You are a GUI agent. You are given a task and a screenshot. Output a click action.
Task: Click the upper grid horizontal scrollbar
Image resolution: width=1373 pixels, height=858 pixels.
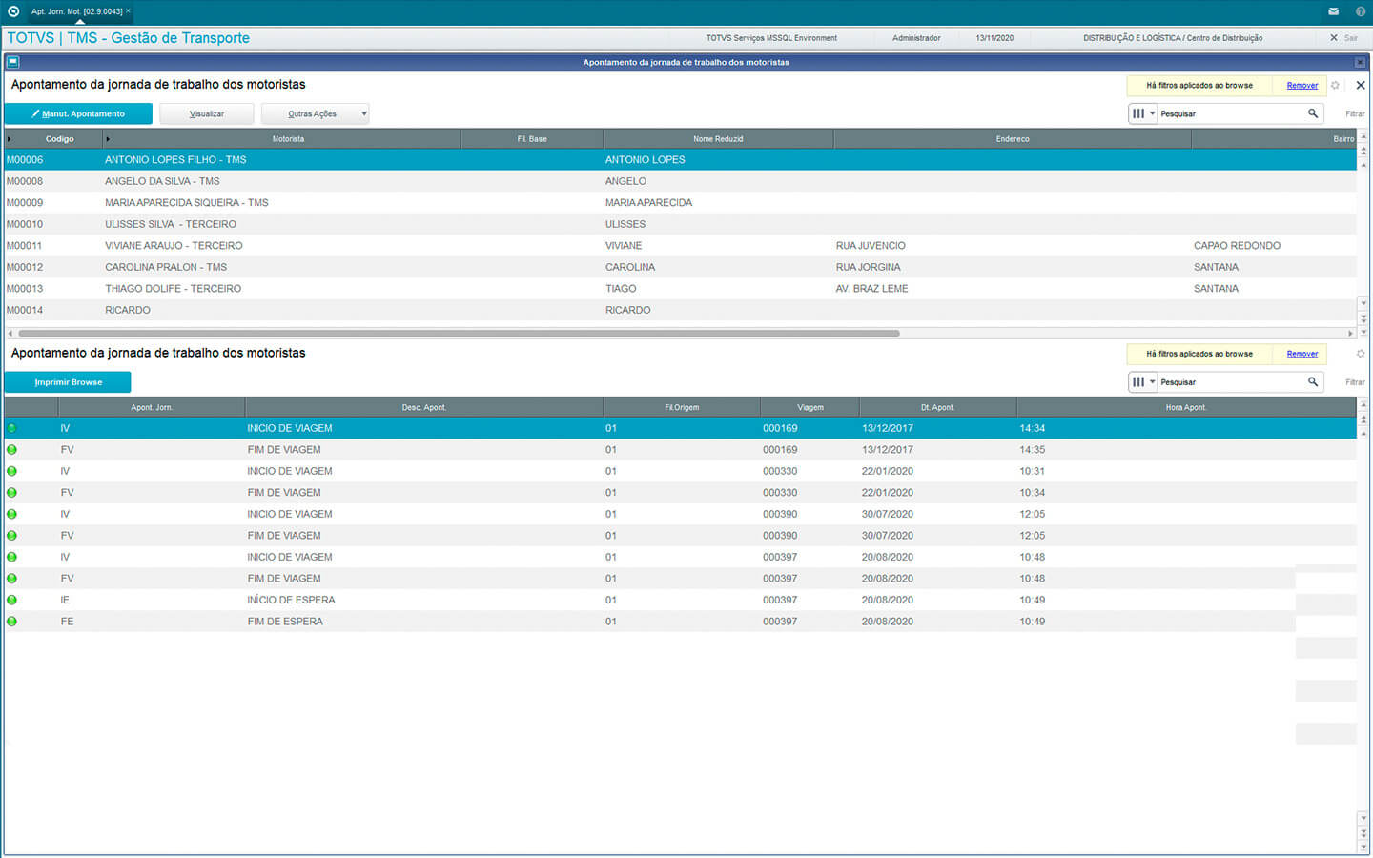[x=458, y=334]
